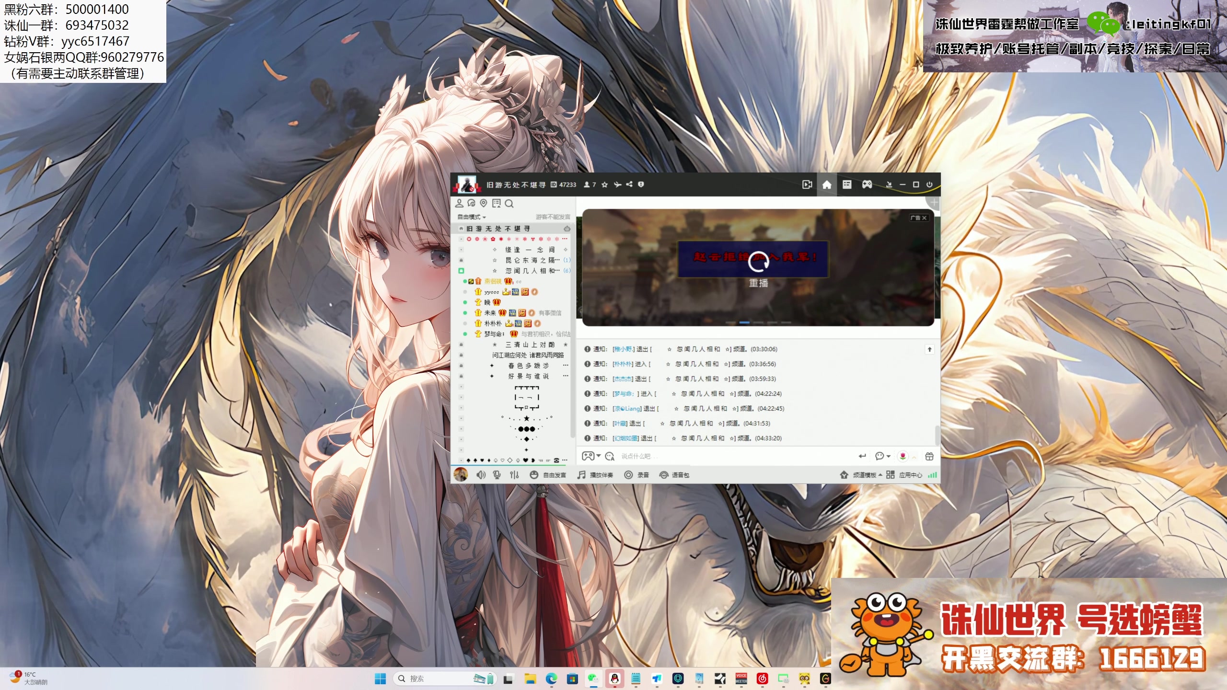Screen dimensions: 1227x690
Task: Click the online user count 7
Action: (x=590, y=184)
